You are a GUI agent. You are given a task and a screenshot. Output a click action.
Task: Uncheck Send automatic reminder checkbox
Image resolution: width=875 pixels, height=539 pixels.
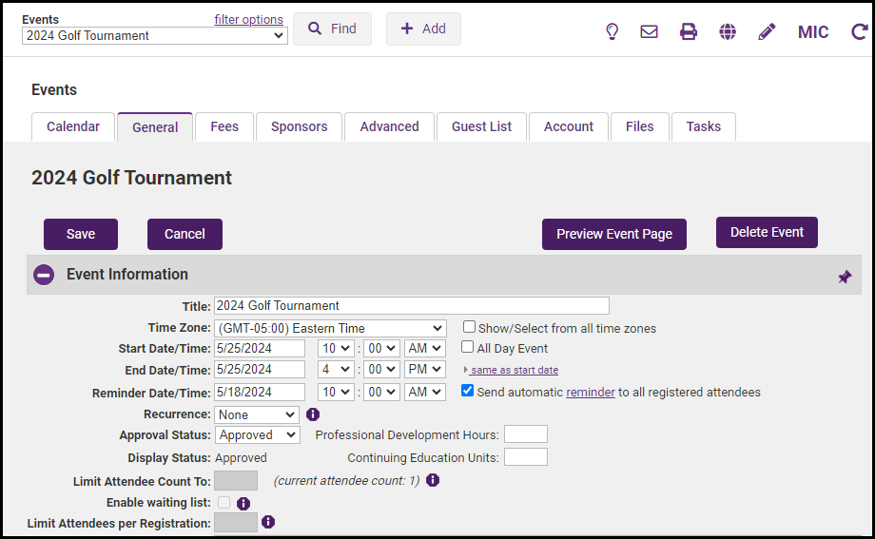tap(468, 391)
